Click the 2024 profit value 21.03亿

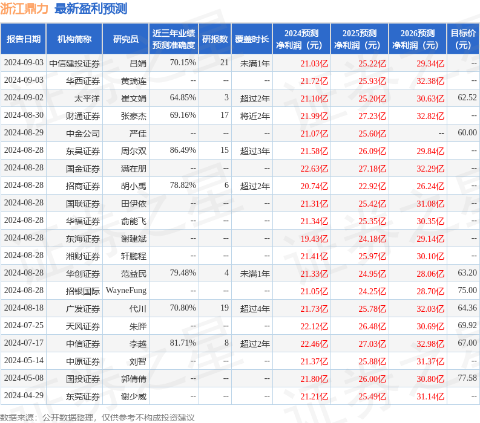click(314, 63)
